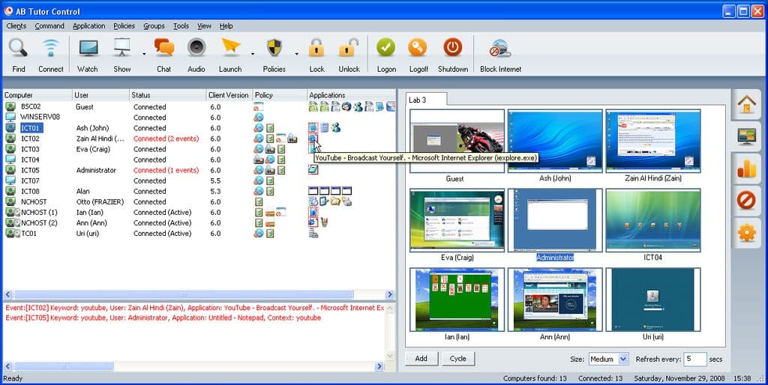This screenshot has width=768, height=385.
Task: Open the Policies menu
Action: tap(124, 26)
